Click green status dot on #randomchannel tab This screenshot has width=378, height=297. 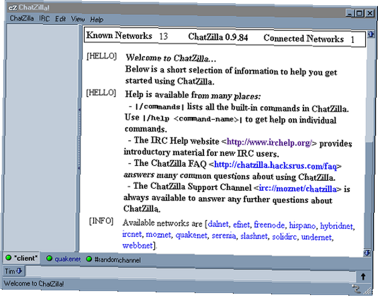pos(89,259)
